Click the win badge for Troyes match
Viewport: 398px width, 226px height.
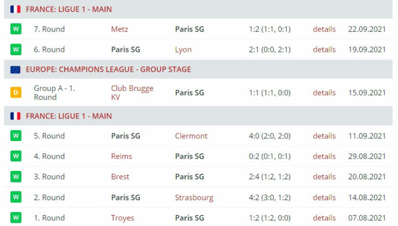tap(15, 218)
